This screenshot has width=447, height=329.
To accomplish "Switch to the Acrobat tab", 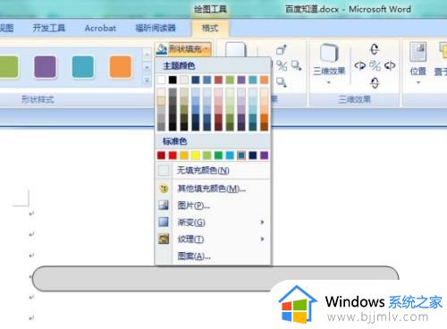I will coord(100,28).
